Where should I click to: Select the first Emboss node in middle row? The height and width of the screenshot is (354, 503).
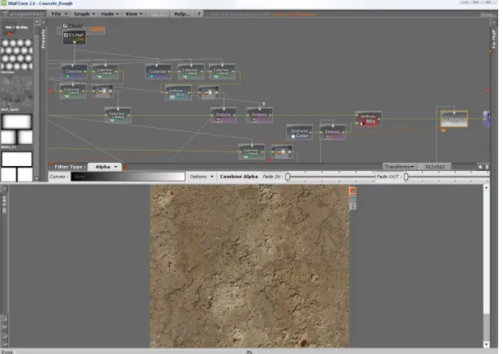click(224, 115)
